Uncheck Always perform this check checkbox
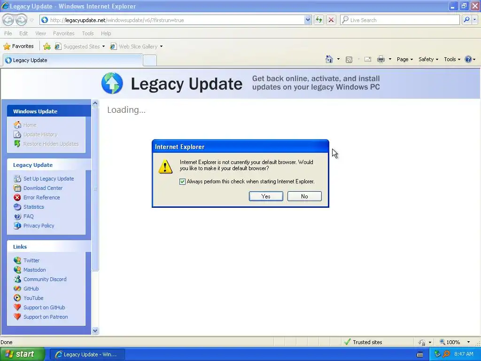The image size is (481, 361). click(x=183, y=181)
